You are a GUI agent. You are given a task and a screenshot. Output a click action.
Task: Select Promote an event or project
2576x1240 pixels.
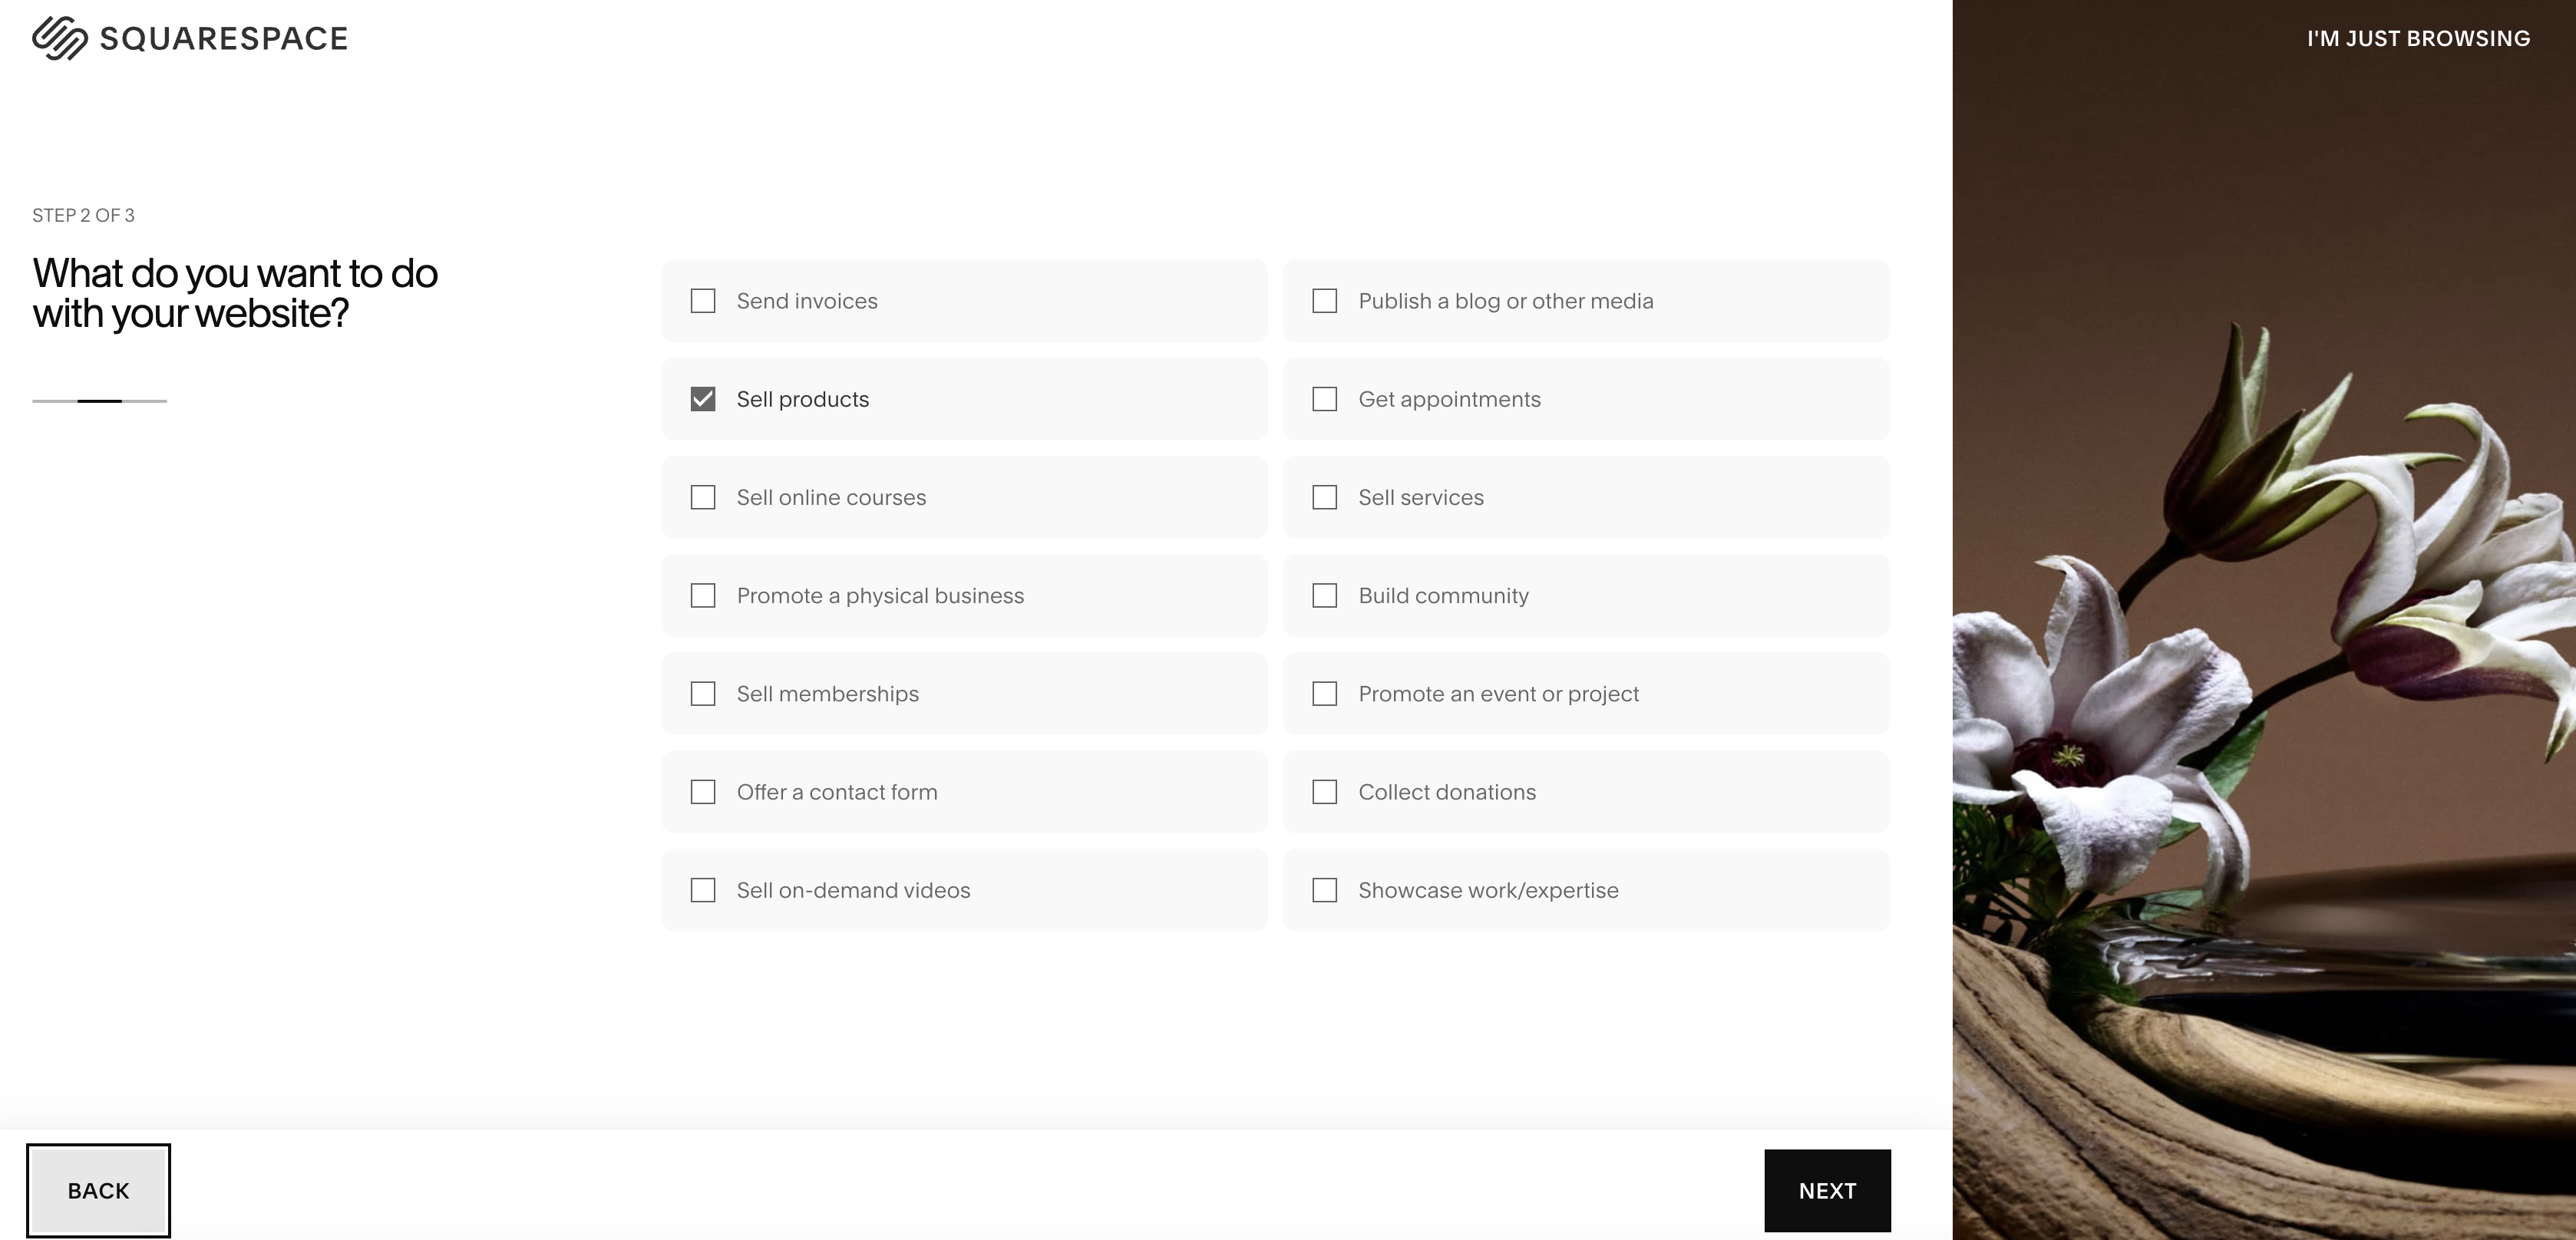(1325, 694)
